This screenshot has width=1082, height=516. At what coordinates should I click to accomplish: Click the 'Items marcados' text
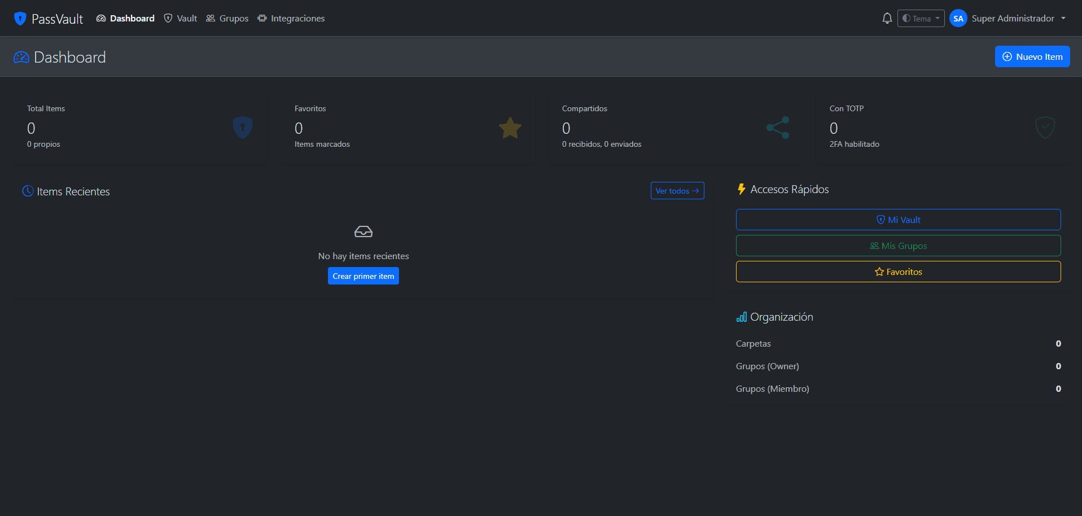pos(322,144)
